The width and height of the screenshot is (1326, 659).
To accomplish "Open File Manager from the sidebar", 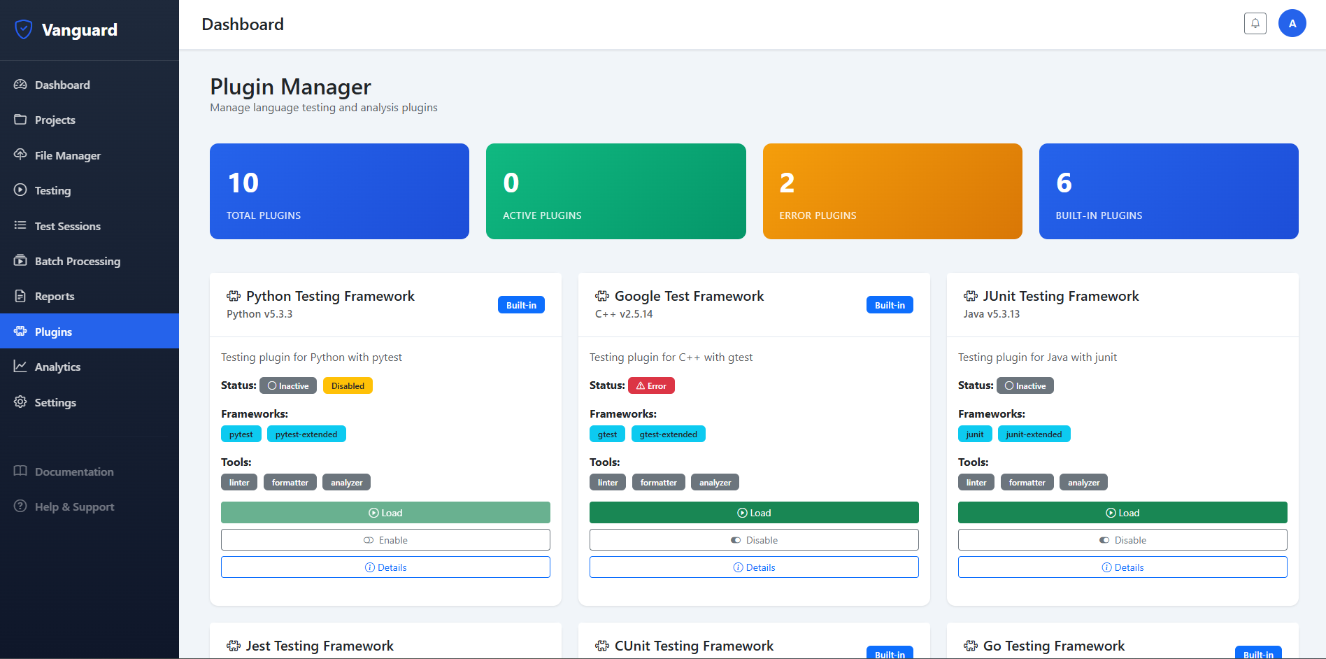I will click(67, 155).
